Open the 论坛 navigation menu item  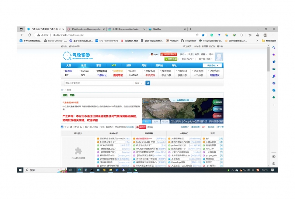(84, 65)
